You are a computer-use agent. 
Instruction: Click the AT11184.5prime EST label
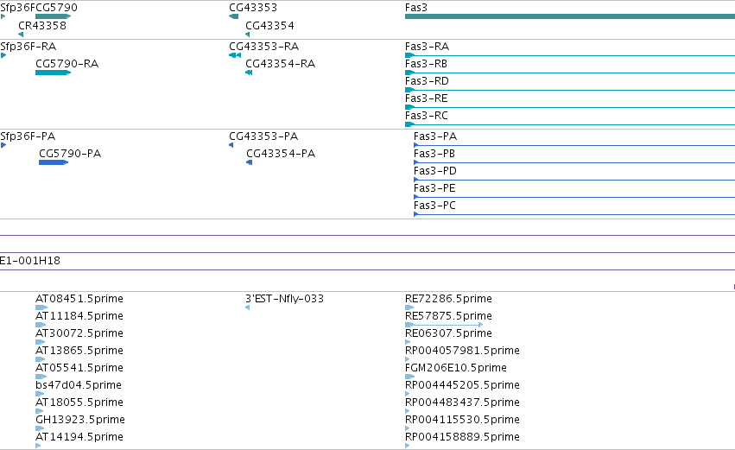coord(79,316)
